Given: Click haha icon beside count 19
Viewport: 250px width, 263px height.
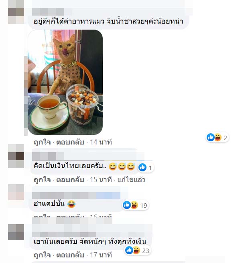Looking at the screenshot, I should coord(134,205).
